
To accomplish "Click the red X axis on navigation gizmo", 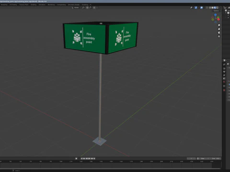I will pos(218,19).
